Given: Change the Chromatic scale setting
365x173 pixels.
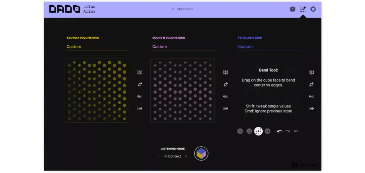Looking at the screenshot, I should [185, 9].
